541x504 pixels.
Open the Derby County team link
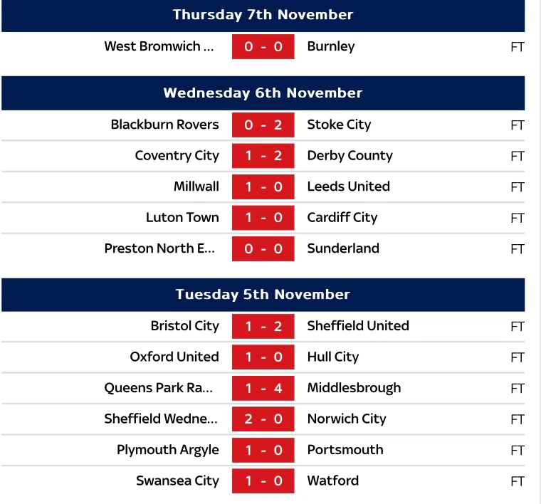coord(350,156)
